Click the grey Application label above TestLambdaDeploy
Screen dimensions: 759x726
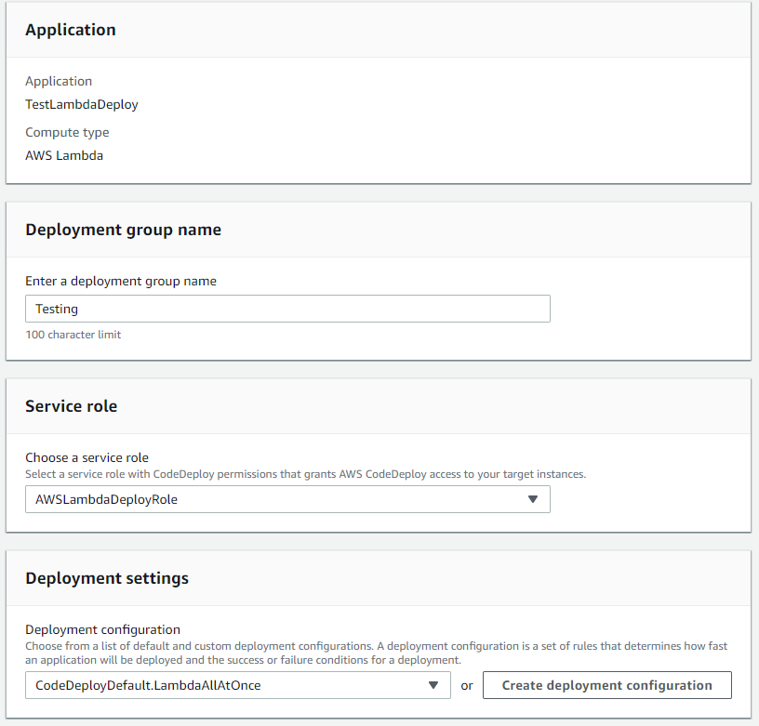coord(59,81)
